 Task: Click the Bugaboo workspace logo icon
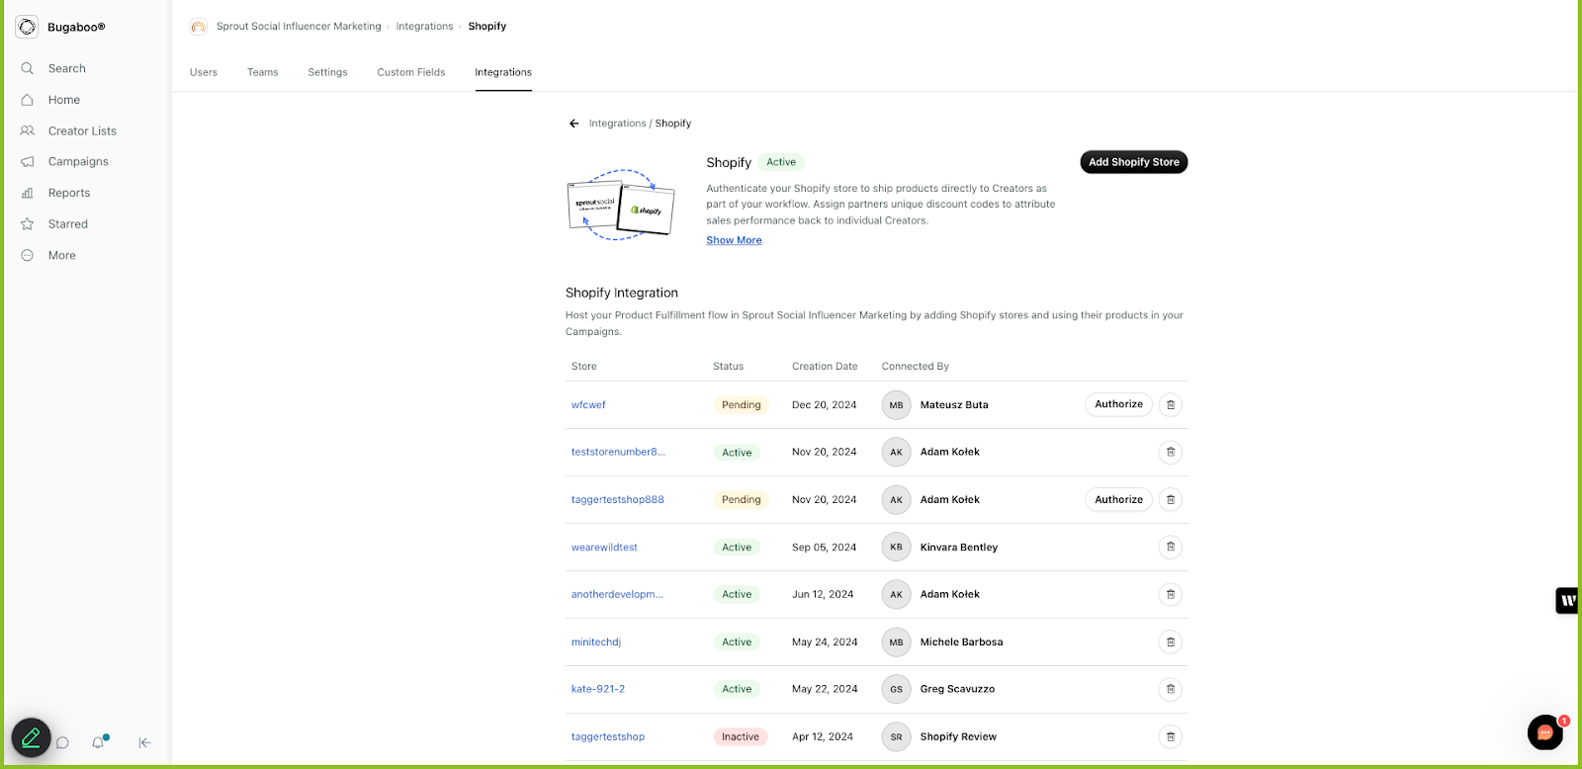coord(27,27)
